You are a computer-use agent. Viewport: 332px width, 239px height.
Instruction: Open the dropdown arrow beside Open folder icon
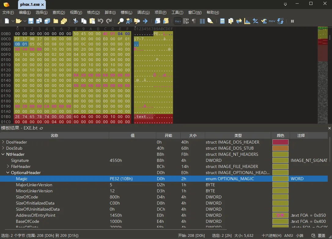click(25, 21)
